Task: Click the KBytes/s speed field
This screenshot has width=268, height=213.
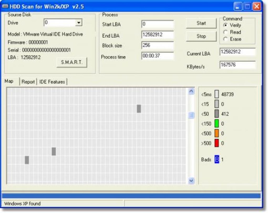Action: click(x=238, y=65)
